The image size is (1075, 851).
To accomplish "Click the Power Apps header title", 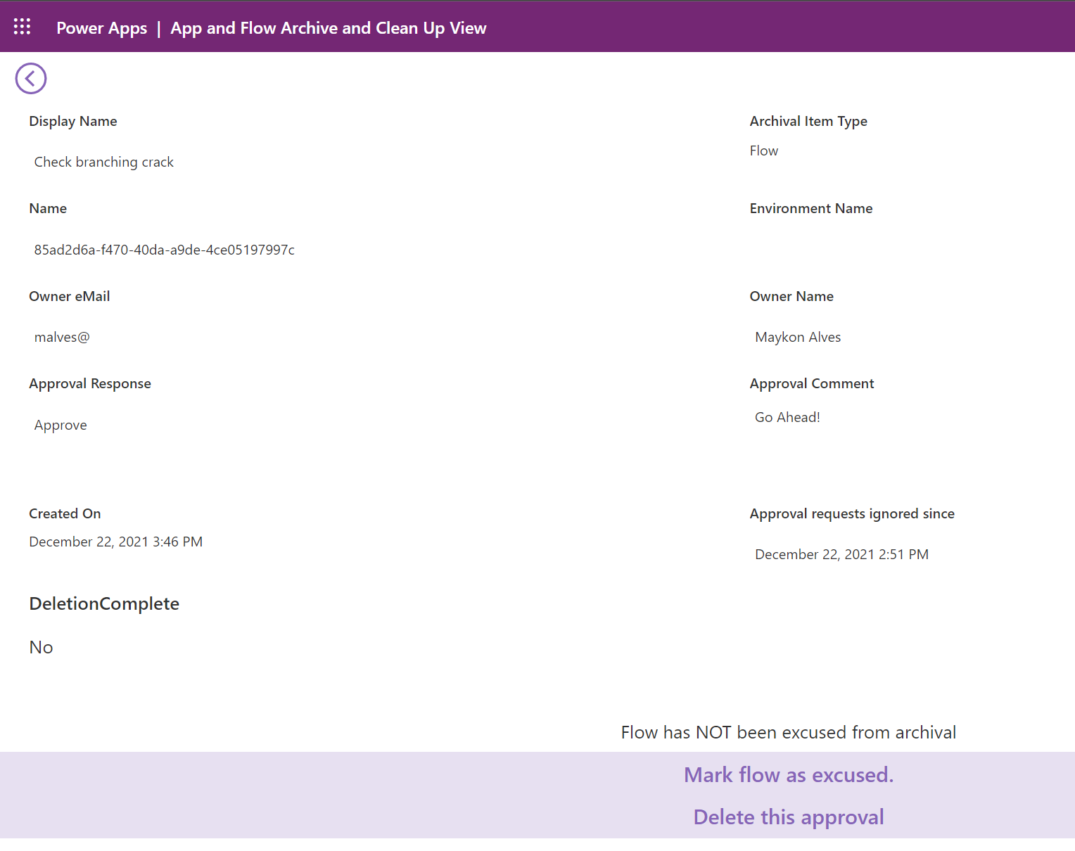I will tap(101, 28).
